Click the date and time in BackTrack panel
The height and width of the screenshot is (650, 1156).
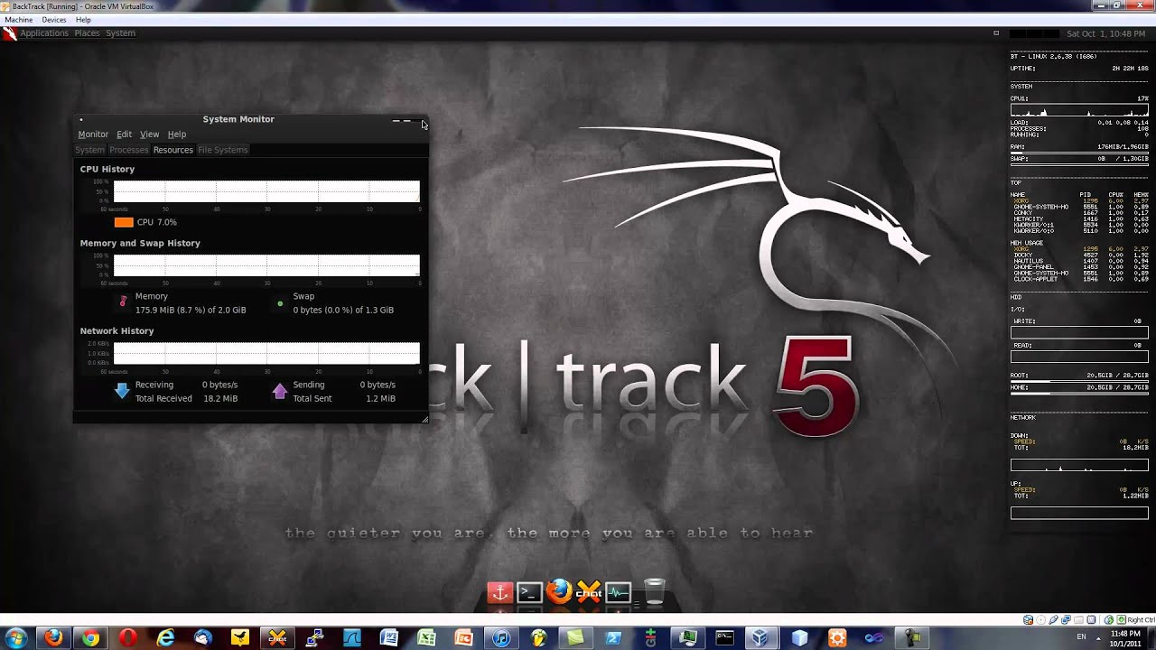1106,33
